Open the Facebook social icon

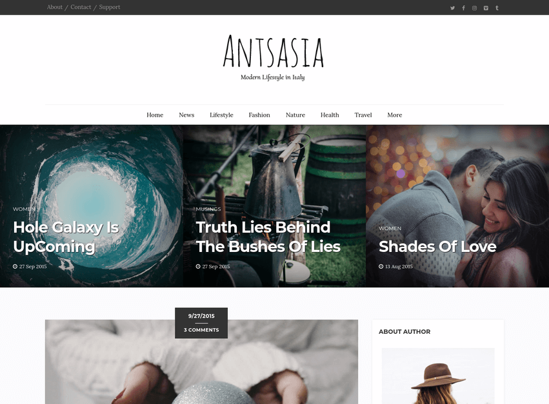point(464,8)
